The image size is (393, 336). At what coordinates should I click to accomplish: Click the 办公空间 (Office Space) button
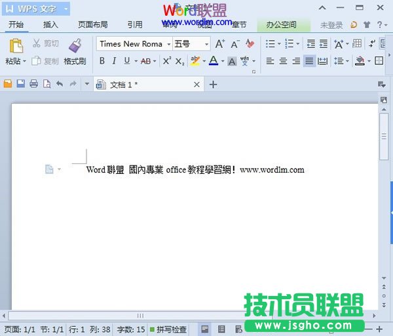point(281,25)
